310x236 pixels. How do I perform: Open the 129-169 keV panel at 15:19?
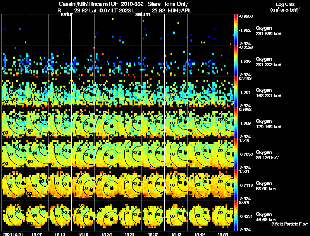[x=83, y=122]
